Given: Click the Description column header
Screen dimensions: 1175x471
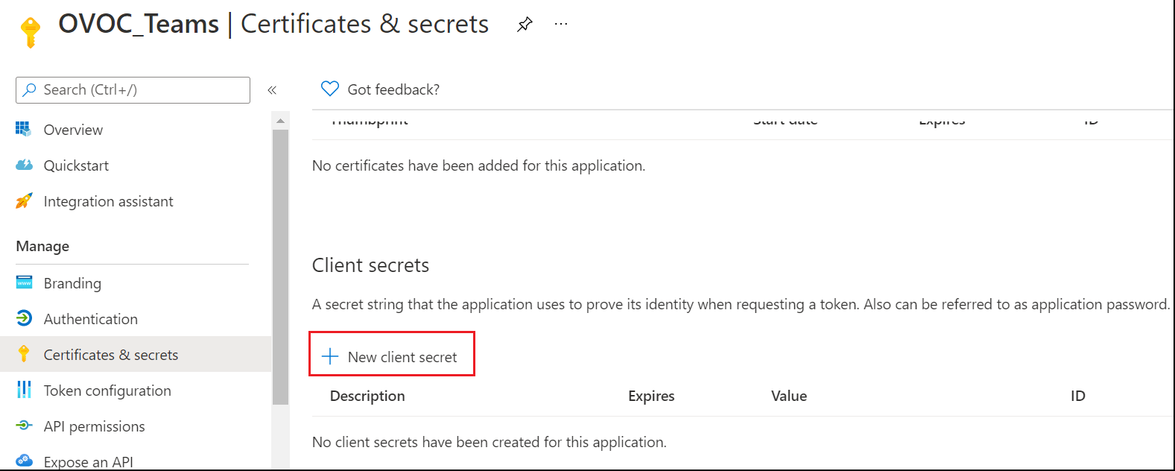Looking at the screenshot, I should (x=367, y=396).
